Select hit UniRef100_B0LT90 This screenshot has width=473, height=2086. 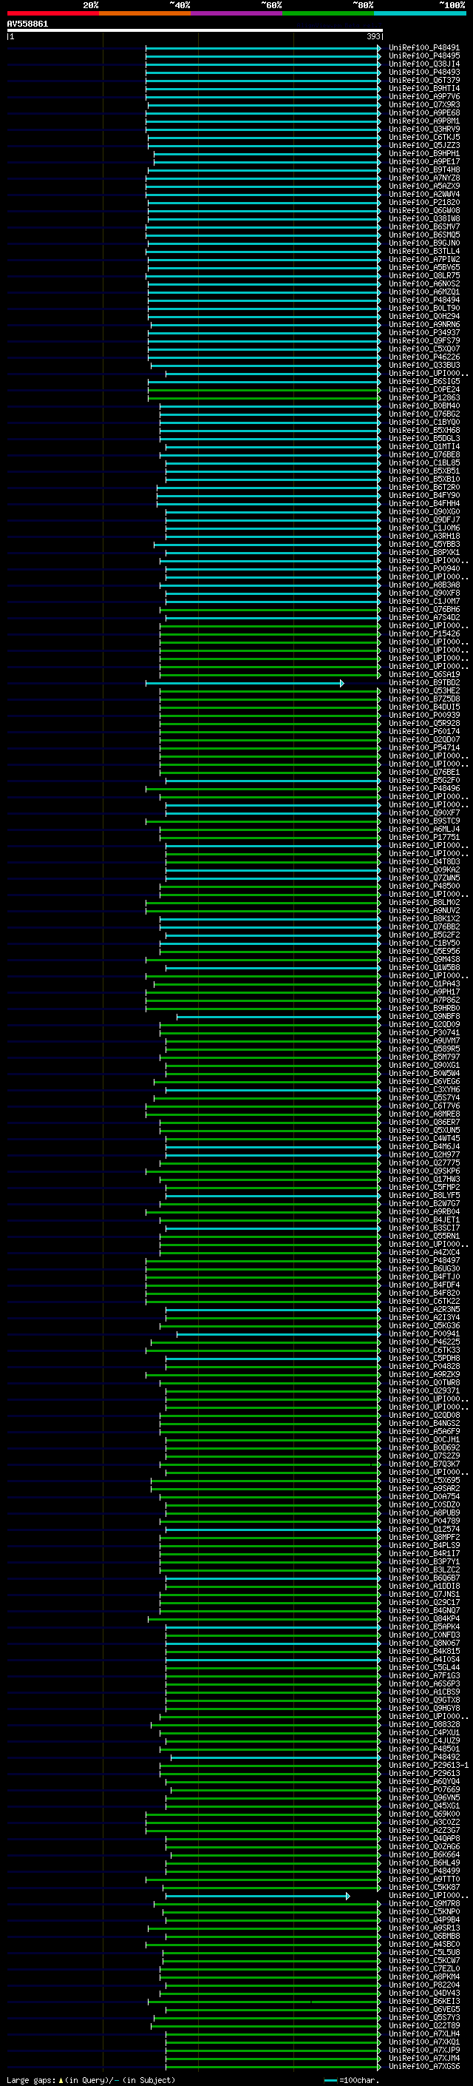pyautogui.click(x=423, y=308)
